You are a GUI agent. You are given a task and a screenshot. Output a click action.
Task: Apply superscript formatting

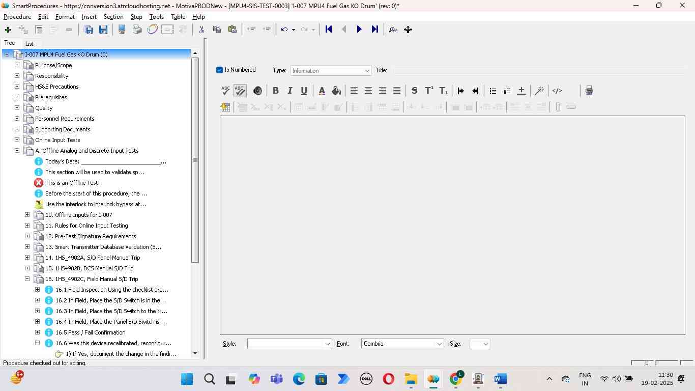(429, 91)
